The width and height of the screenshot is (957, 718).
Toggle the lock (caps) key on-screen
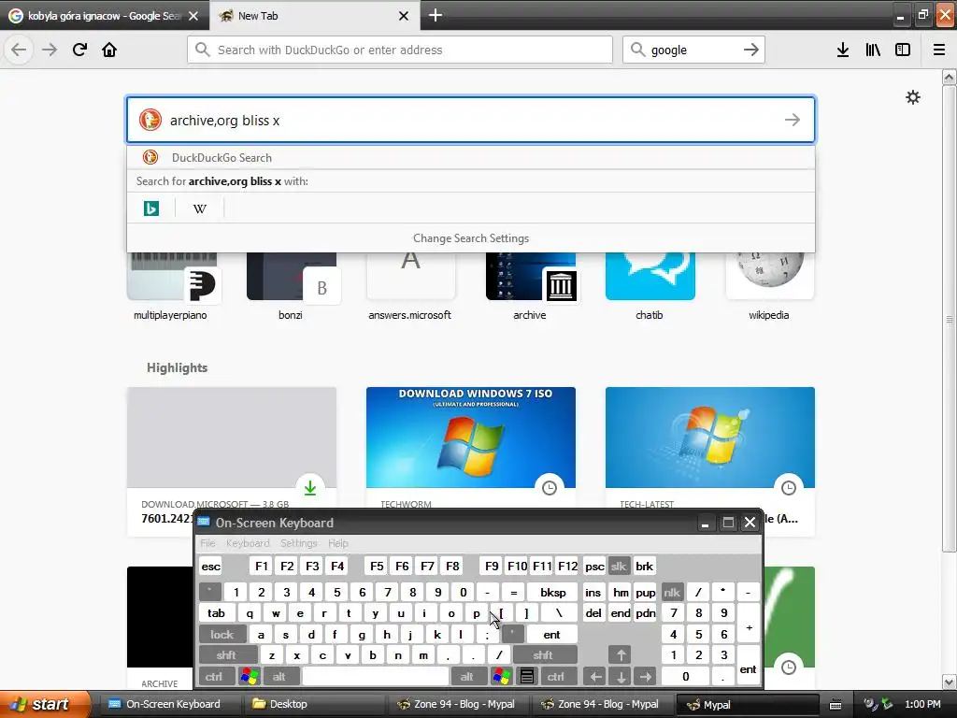[x=222, y=635]
